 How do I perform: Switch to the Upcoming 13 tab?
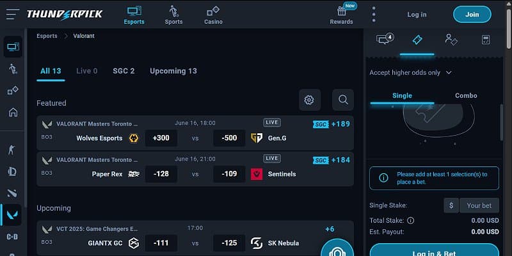pos(173,71)
